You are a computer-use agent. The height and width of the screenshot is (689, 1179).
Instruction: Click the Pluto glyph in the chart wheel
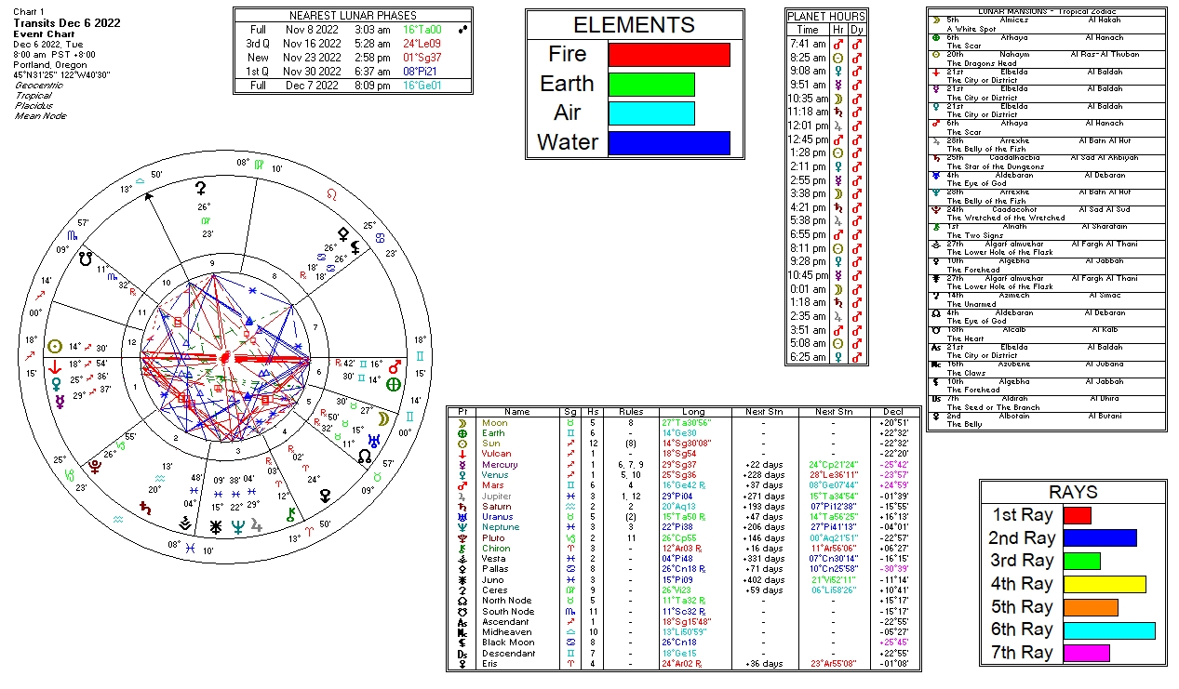tap(94, 466)
